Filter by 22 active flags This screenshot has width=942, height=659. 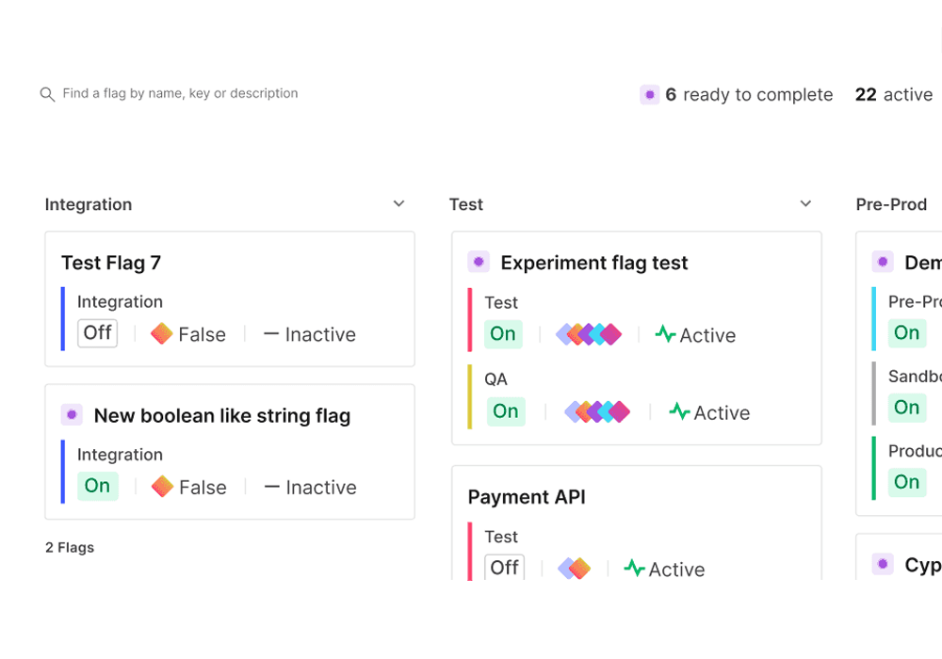(893, 94)
